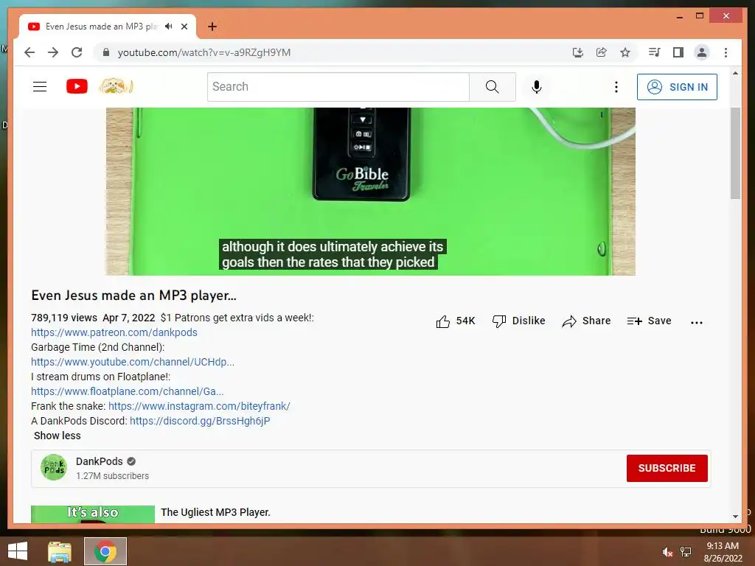This screenshot has width=755, height=566.
Task: Open a new browser tab
Action: pyautogui.click(x=212, y=27)
